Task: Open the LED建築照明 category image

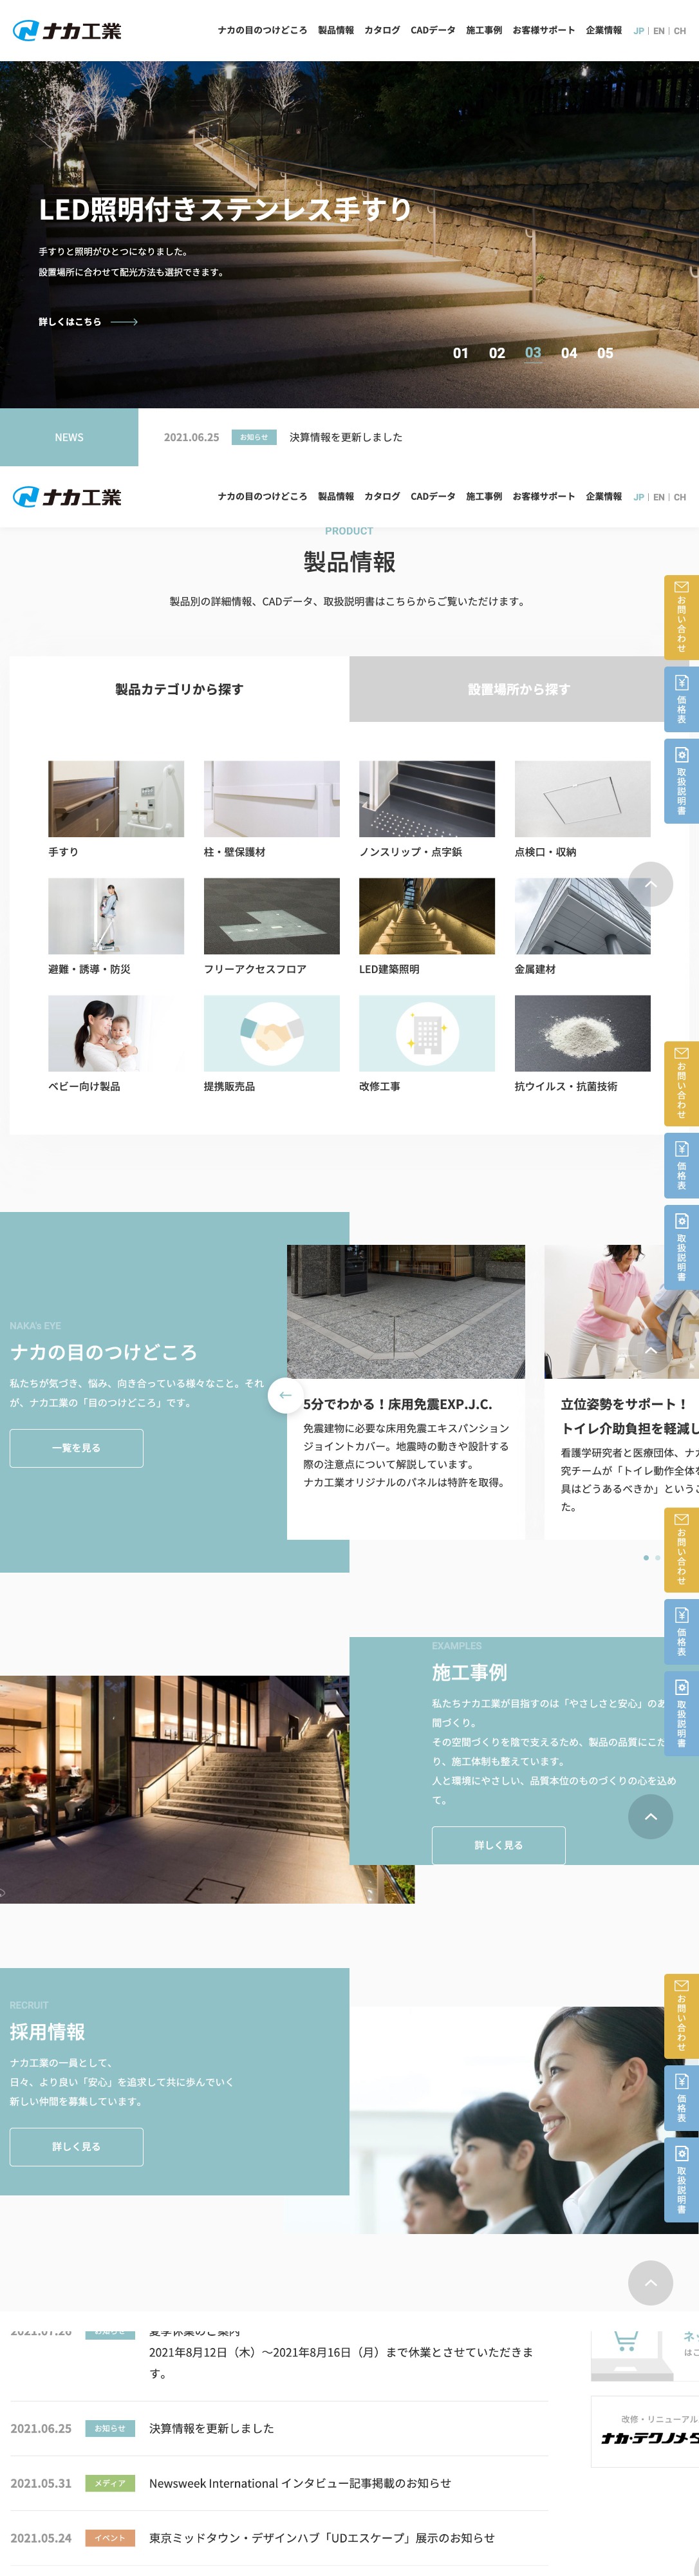Action: 426,915
